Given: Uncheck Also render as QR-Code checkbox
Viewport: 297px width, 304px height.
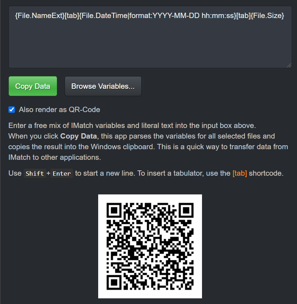Looking at the screenshot, I should [x=12, y=110].
